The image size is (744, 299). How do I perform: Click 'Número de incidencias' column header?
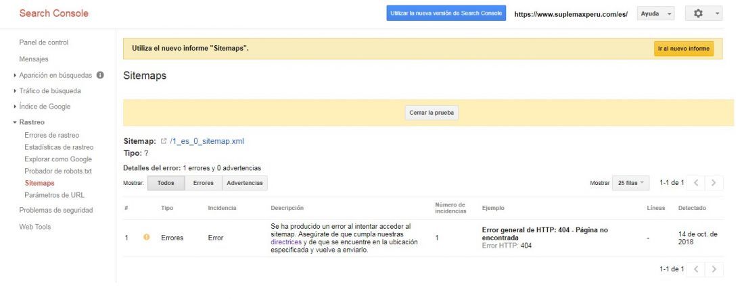450,208
